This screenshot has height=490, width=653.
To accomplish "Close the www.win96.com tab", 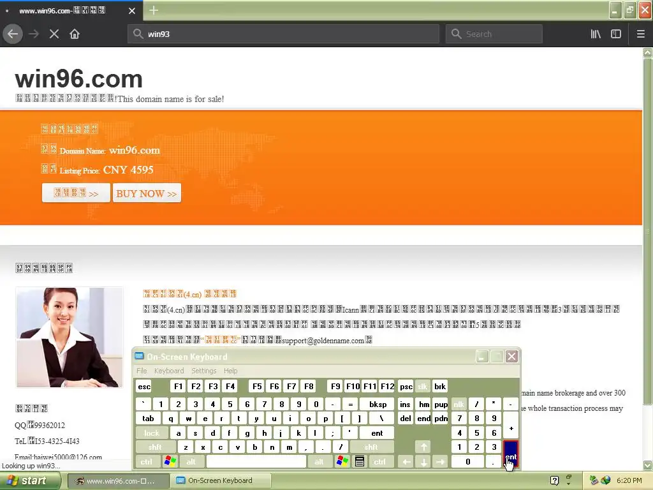I will tap(131, 11).
